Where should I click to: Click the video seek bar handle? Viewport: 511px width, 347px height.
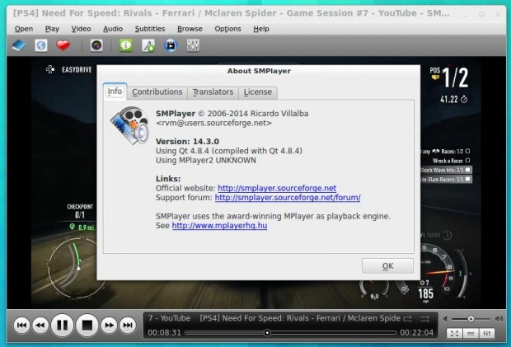pos(267,333)
